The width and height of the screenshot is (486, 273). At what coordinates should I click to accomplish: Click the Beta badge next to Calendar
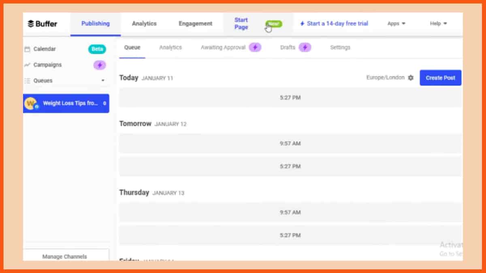96,49
